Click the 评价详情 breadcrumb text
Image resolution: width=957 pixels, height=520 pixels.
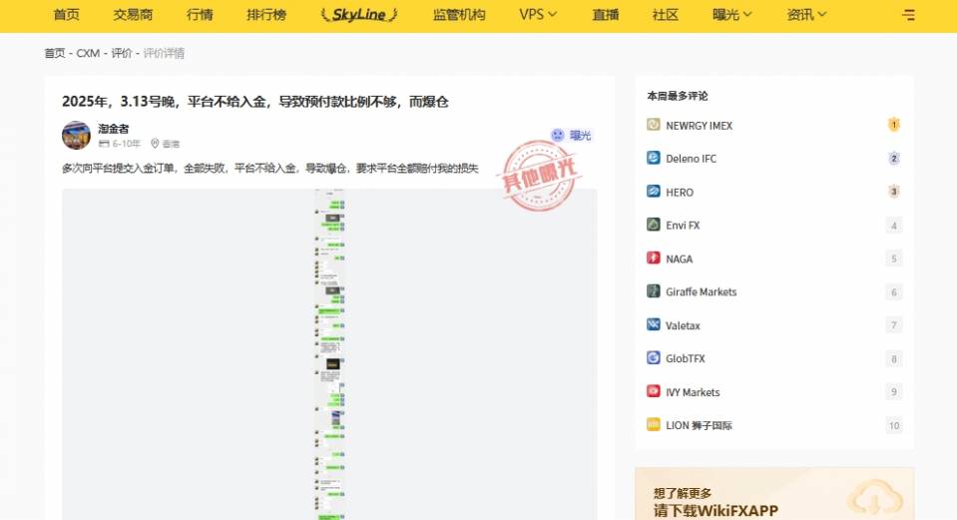coord(164,53)
